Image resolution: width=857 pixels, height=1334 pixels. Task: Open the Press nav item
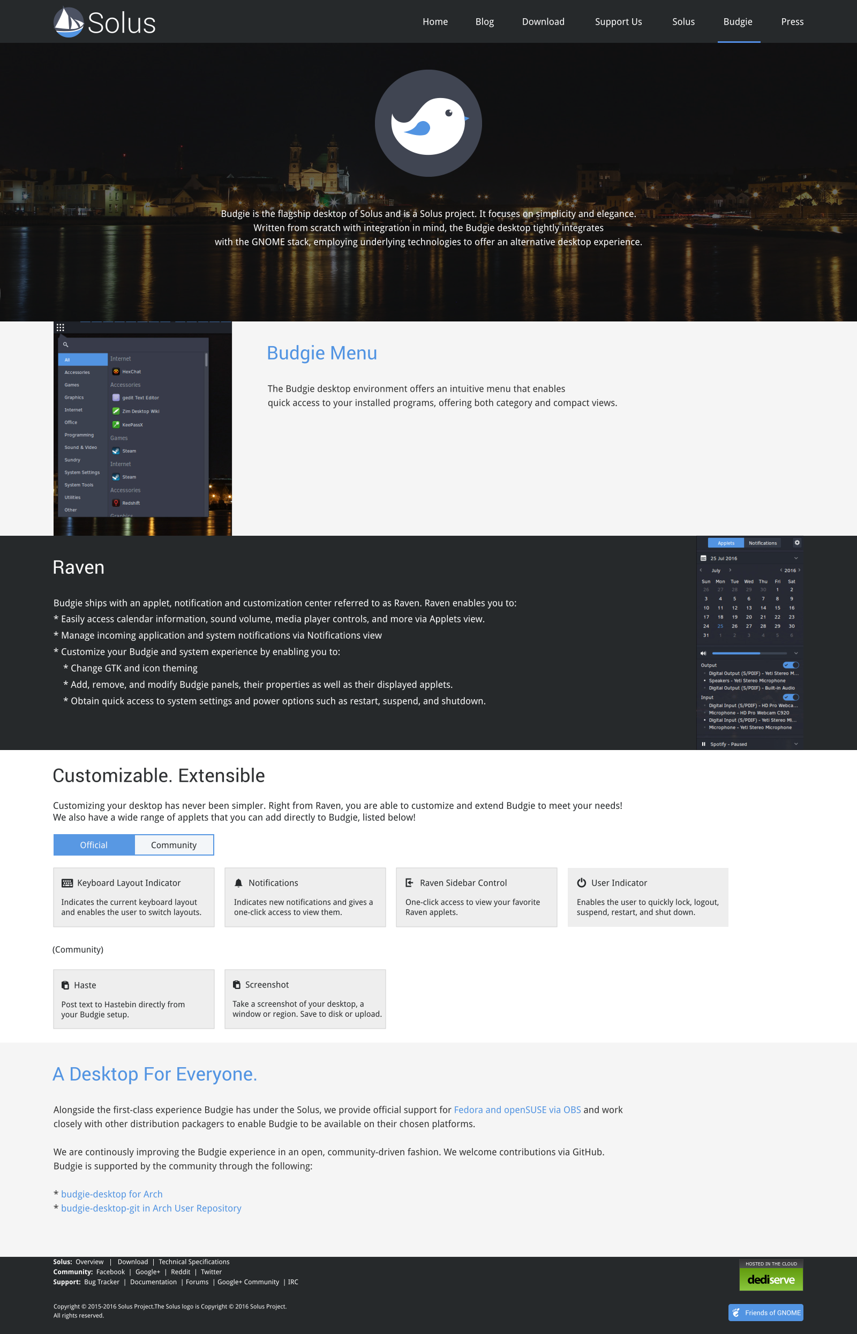click(792, 22)
